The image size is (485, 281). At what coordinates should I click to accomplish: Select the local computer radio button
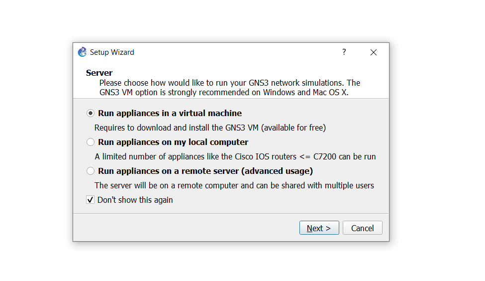(x=91, y=142)
